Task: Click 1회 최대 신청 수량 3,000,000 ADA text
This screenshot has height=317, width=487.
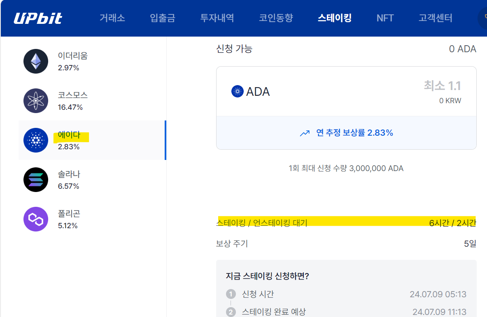Action: point(346,168)
